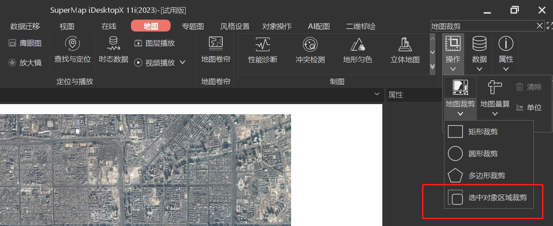
Task: Open the 单位 unit setting
Action: pyautogui.click(x=529, y=108)
